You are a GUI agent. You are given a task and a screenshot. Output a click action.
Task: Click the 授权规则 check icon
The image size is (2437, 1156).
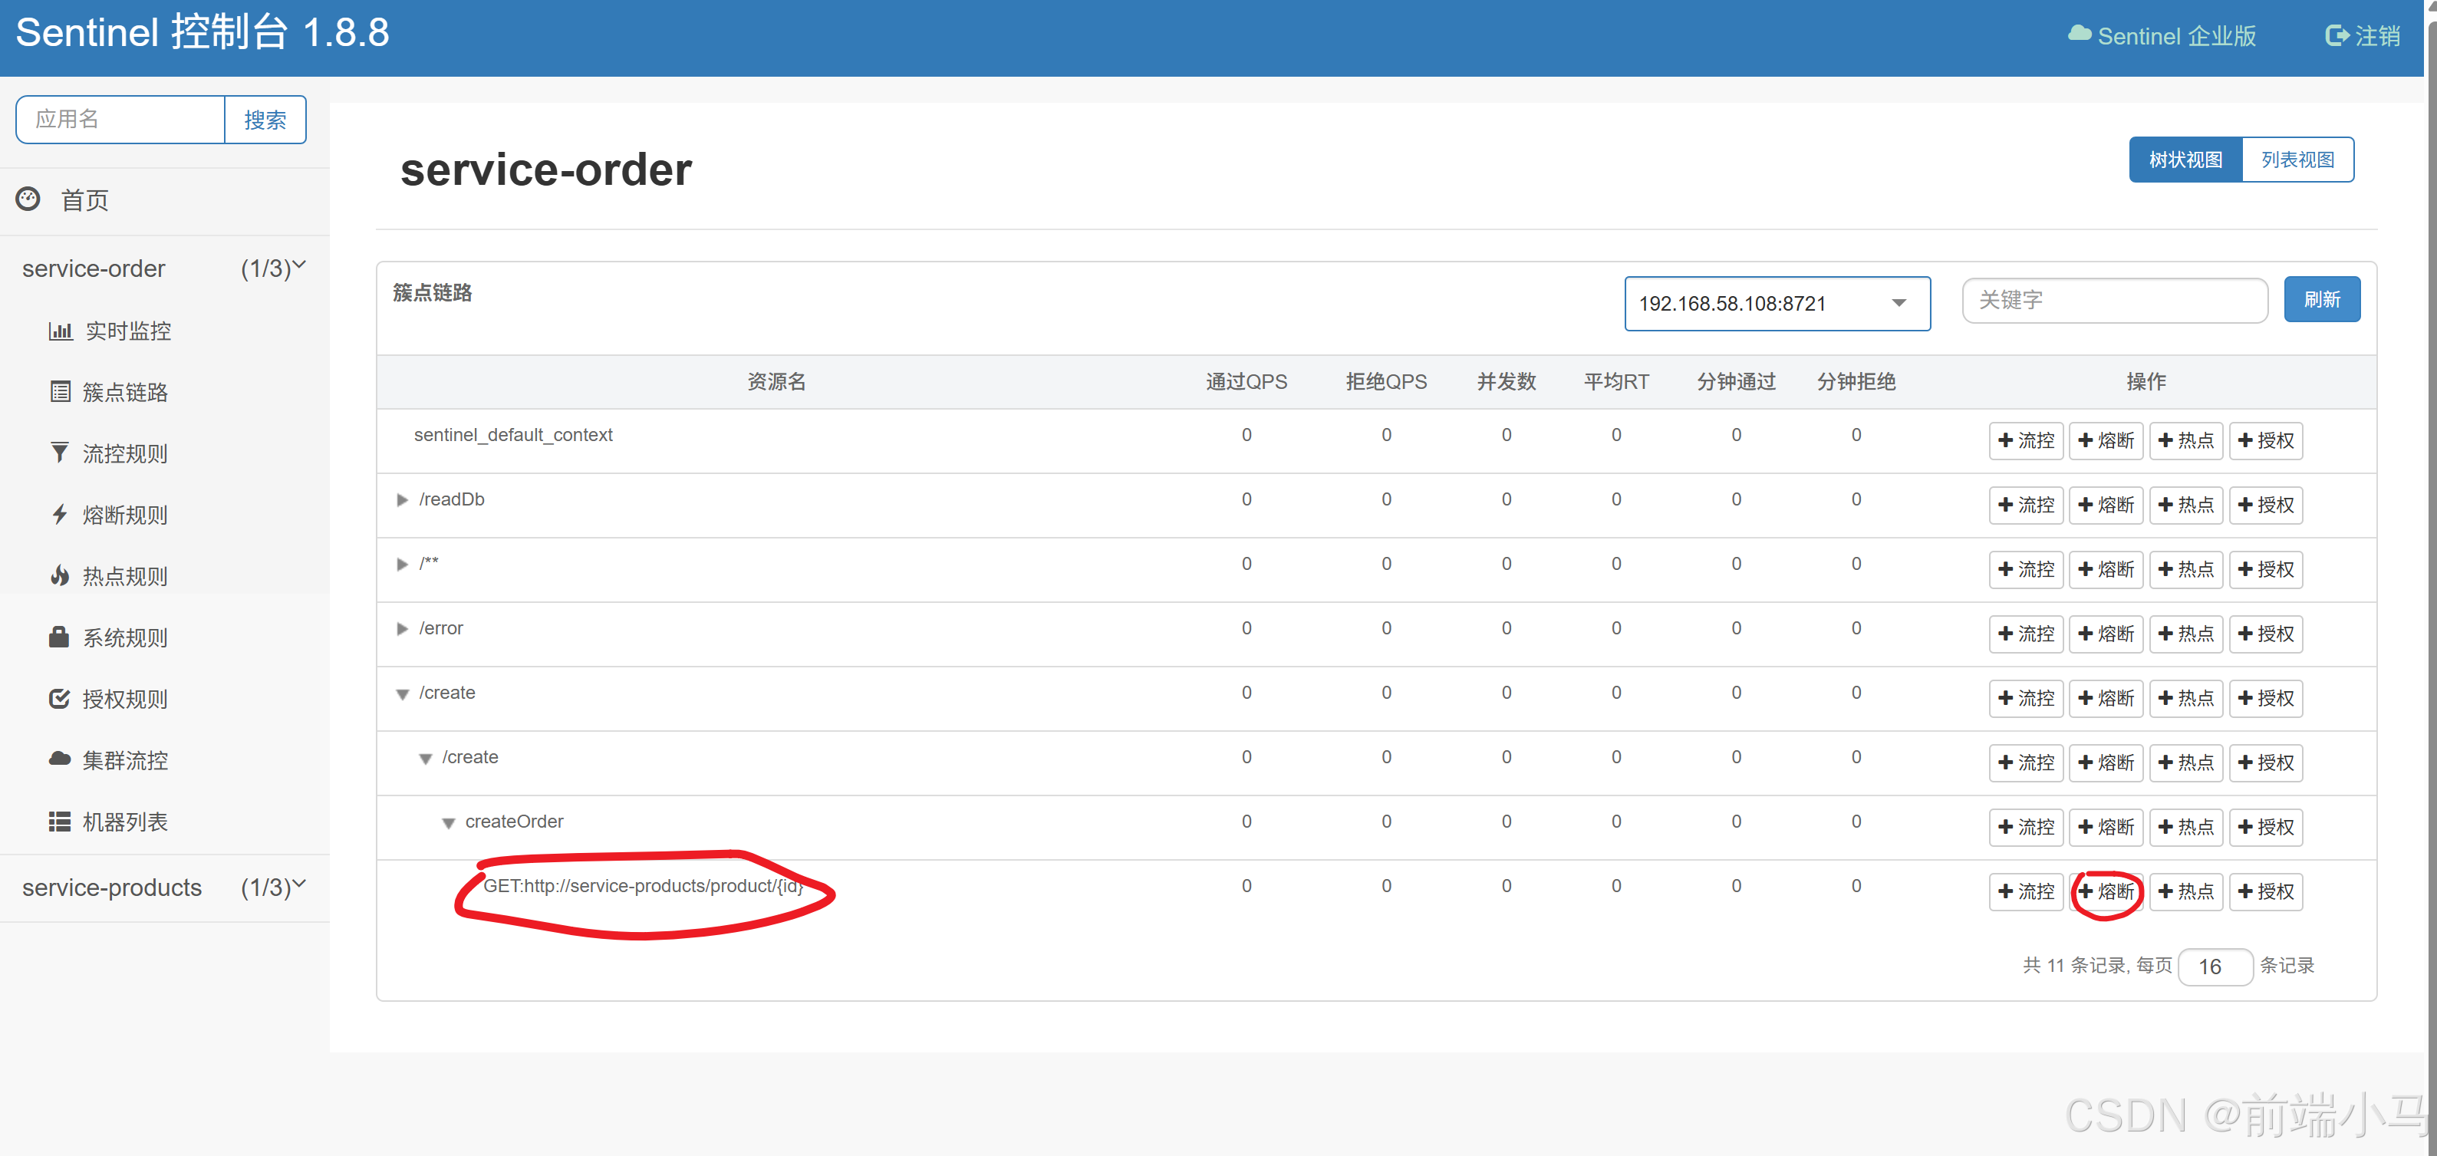(58, 698)
